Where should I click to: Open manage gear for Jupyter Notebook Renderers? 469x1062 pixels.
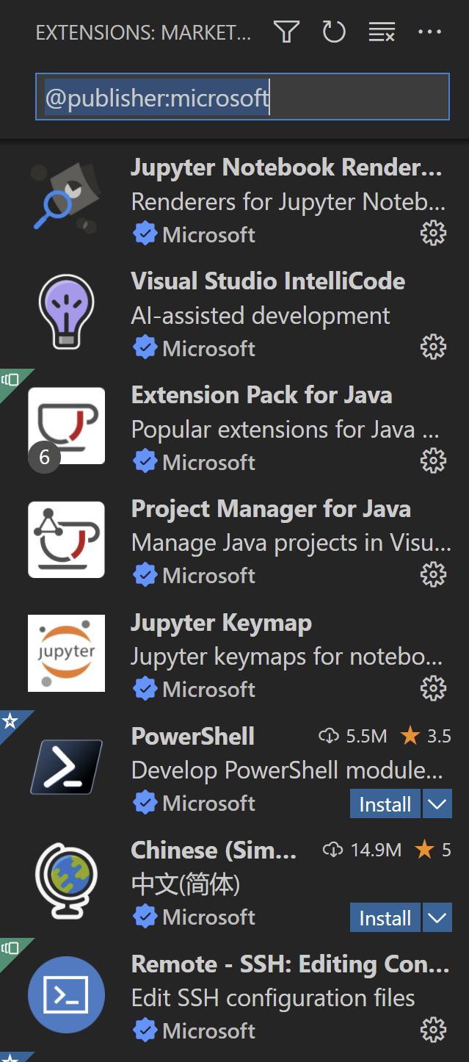(x=433, y=234)
